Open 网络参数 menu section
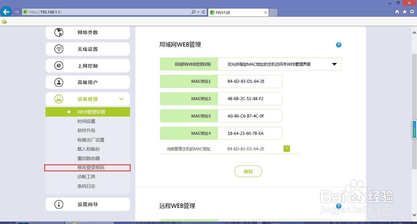417x224 pixels. (88, 32)
